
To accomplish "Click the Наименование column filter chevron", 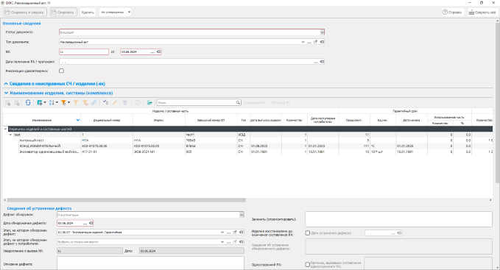I will pos(78,120).
